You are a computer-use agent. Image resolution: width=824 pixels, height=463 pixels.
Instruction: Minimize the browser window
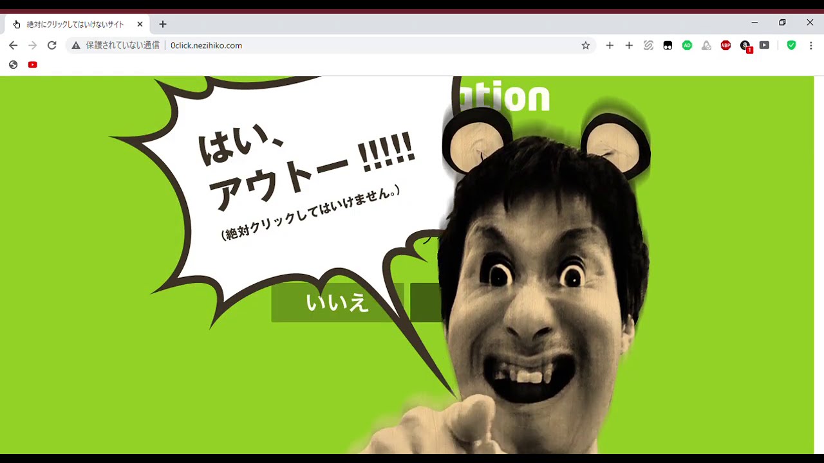754,23
